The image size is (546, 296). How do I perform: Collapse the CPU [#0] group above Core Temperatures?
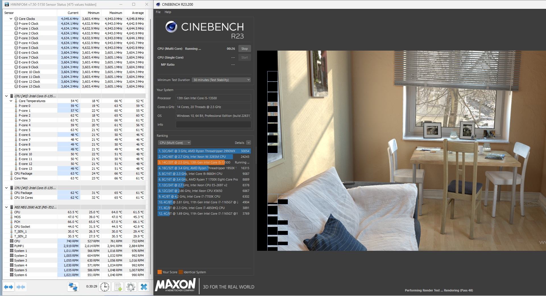click(x=7, y=96)
